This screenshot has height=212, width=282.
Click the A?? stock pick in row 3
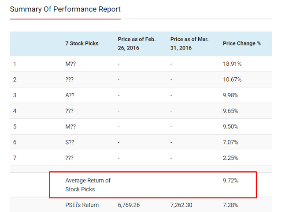tap(70, 95)
